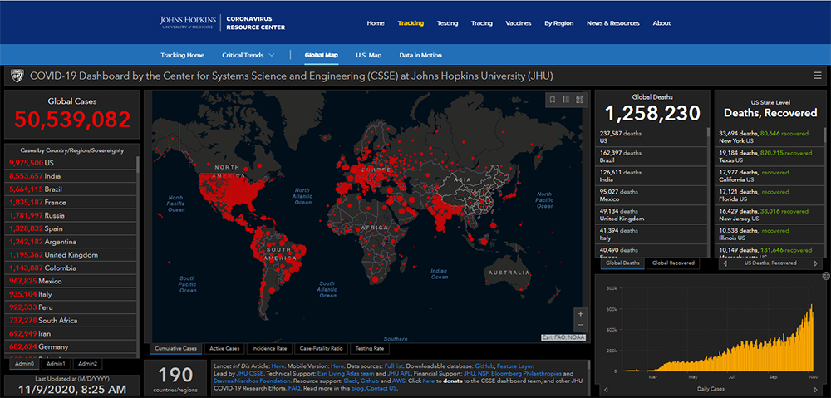
Task: Go to previous chart with left arrow
Action: tap(605, 390)
